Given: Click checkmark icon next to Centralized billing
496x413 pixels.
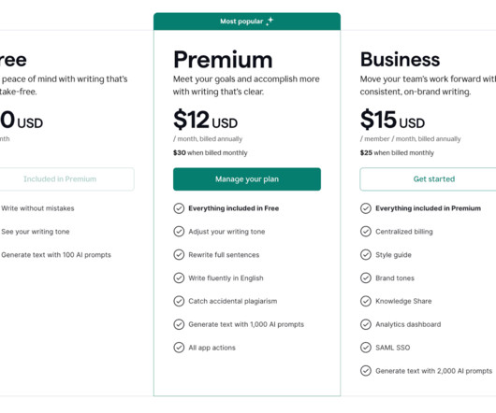Looking at the screenshot, I should 366,232.
